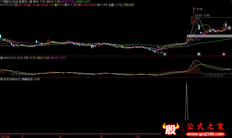The image size is (232, 138).
Task: Click the 额411.2万 turnover amount text
Action: pos(71,5)
